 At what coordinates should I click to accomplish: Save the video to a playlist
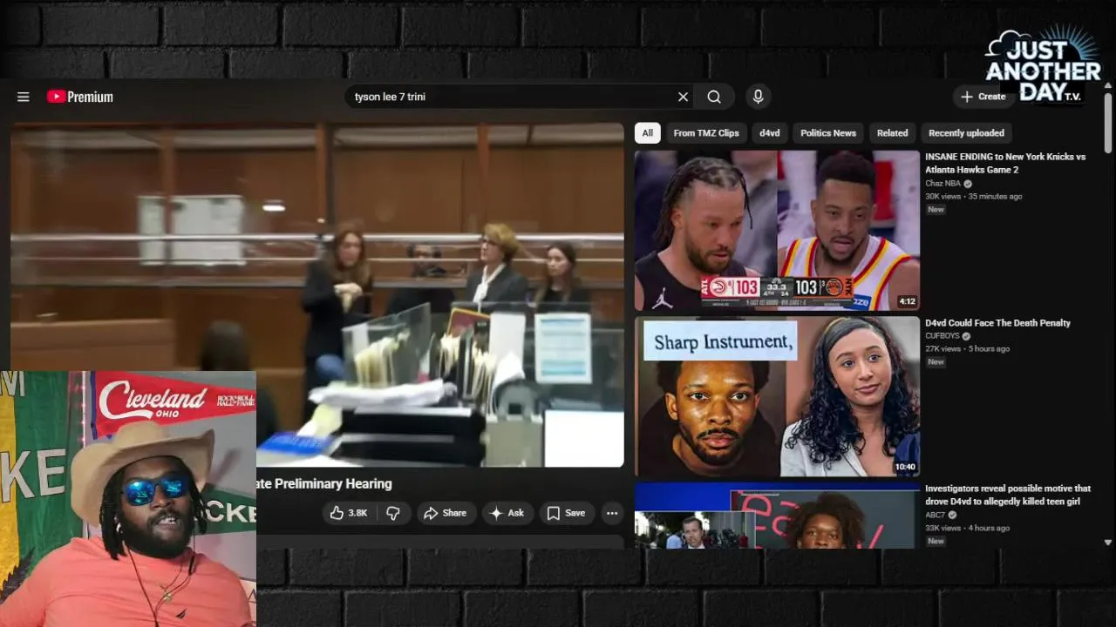tap(566, 513)
